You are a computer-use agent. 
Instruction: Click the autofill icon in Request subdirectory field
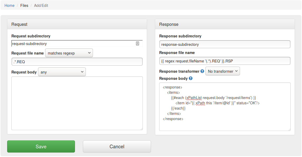pyautogui.click(x=138, y=44)
